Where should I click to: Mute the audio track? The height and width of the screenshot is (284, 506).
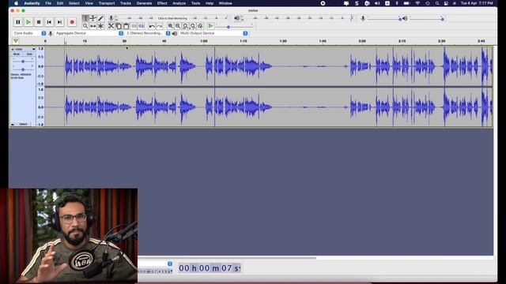coord(17,54)
